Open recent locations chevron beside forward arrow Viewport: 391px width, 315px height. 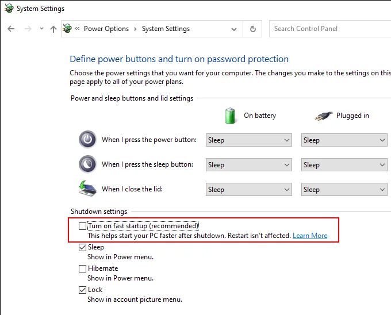click(x=41, y=29)
